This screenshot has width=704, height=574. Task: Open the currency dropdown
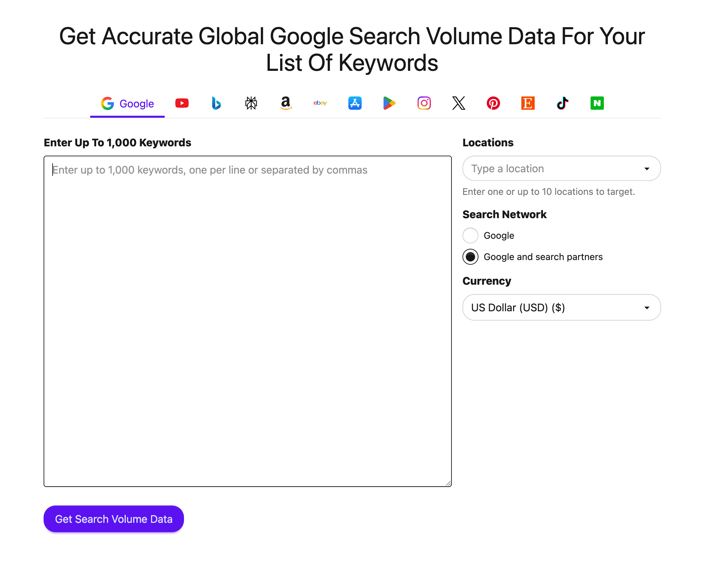pyautogui.click(x=561, y=307)
